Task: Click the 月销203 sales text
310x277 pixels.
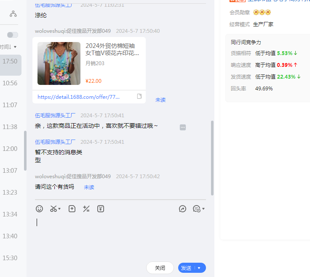Action: (x=95, y=63)
